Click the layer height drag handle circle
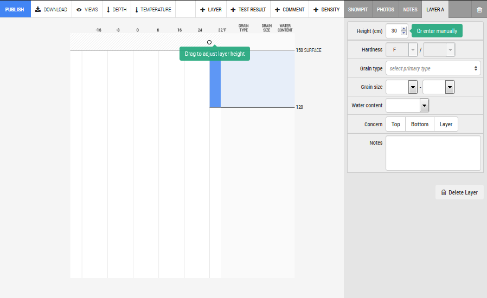487x298 pixels. [x=209, y=42]
